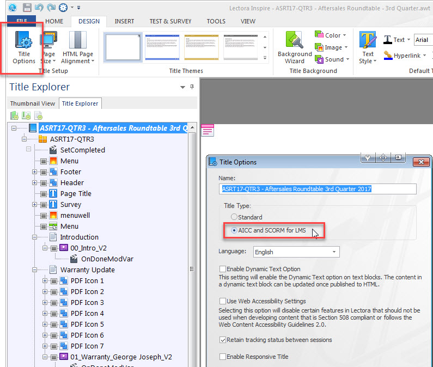Expand the Title Themes gallery
The width and height of the screenshot is (433, 367).
(x=265, y=58)
